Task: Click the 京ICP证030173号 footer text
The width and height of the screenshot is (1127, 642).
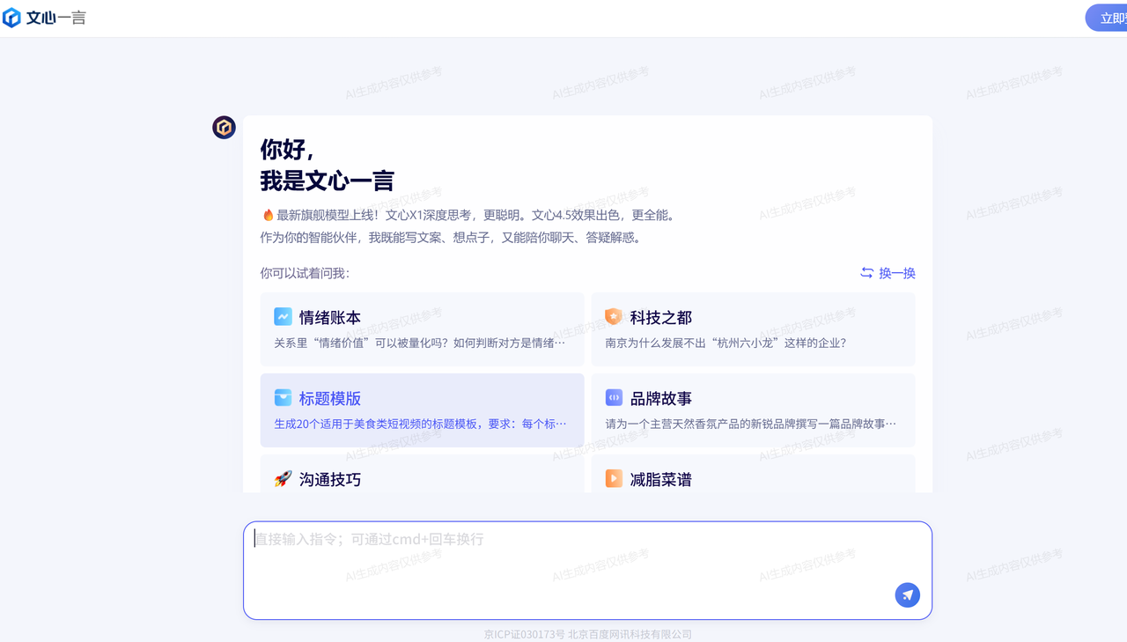Action: 524,634
